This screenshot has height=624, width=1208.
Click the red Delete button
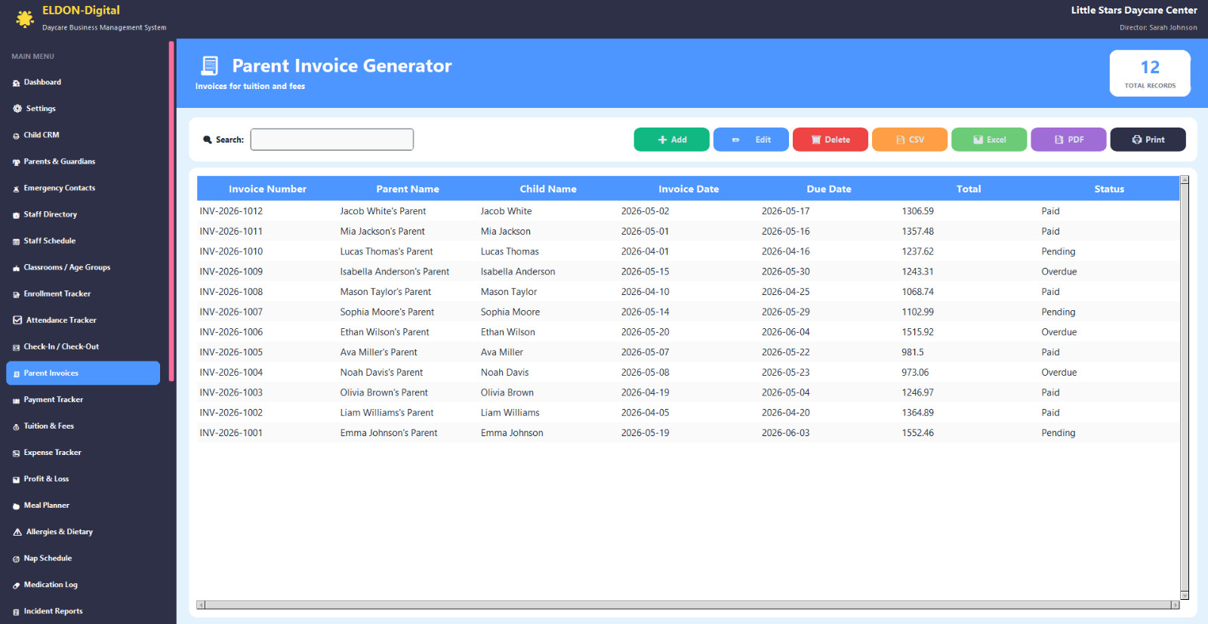pyautogui.click(x=830, y=140)
